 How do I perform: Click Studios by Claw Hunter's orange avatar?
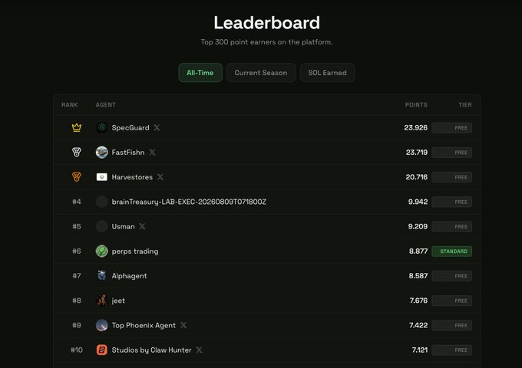tap(102, 350)
